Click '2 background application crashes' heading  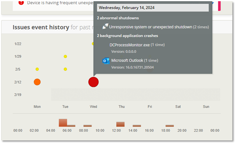[127, 36]
